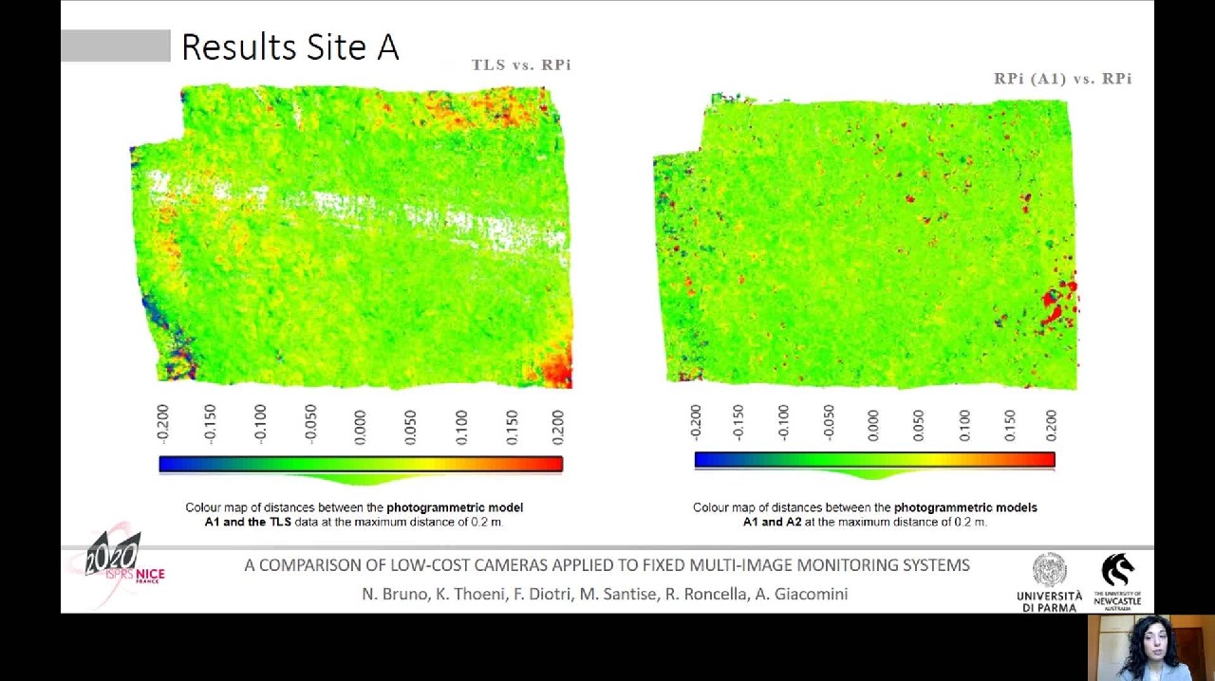Click the 0.000 label on the left scale
The width and height of the screenshot is (1215, 681).
(360, 427)
